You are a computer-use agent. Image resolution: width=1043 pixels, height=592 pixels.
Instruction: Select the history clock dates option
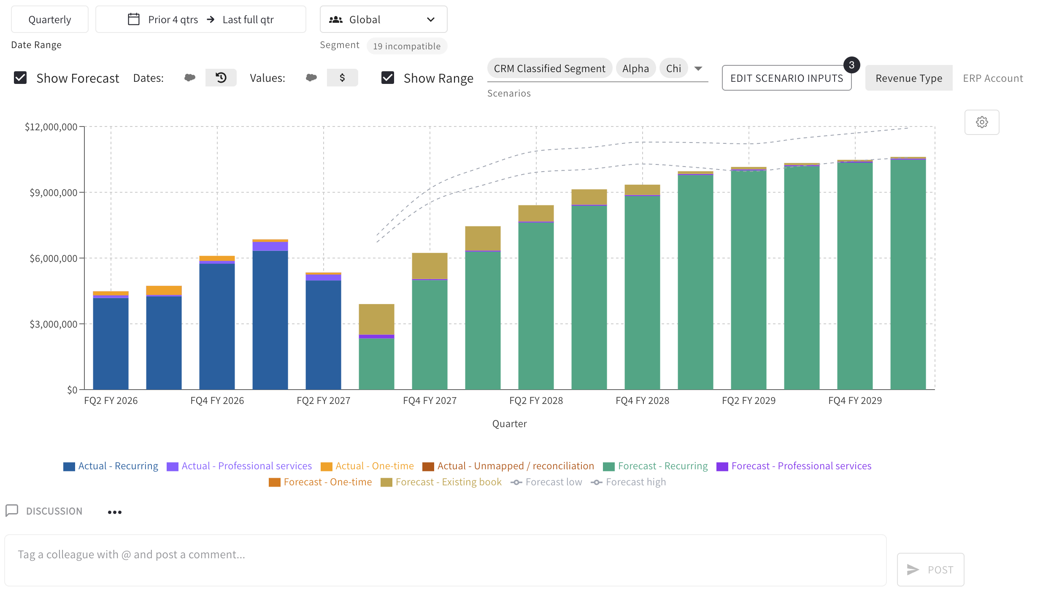tap(221, 78)
